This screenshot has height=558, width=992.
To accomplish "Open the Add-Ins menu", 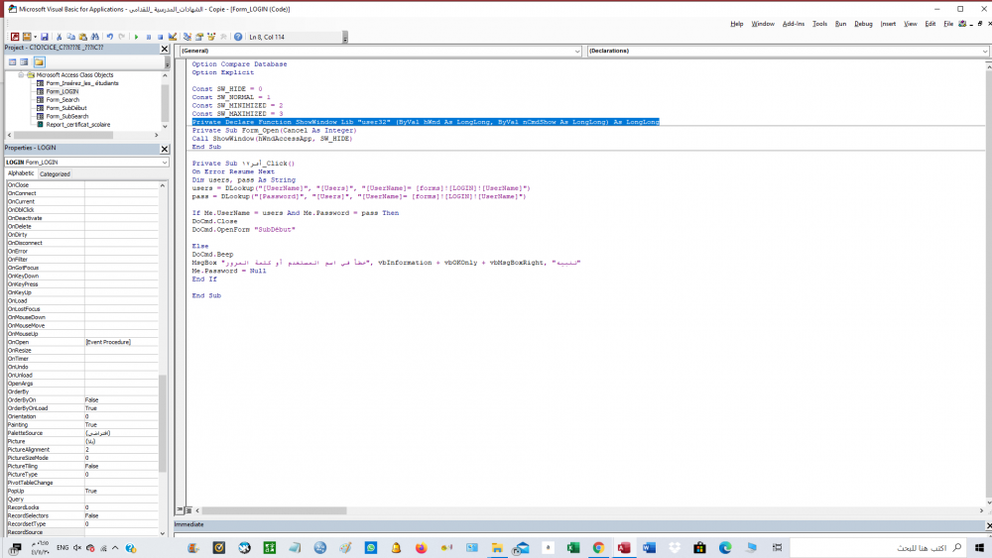I will pyautogui.click(x=794, y=24).
